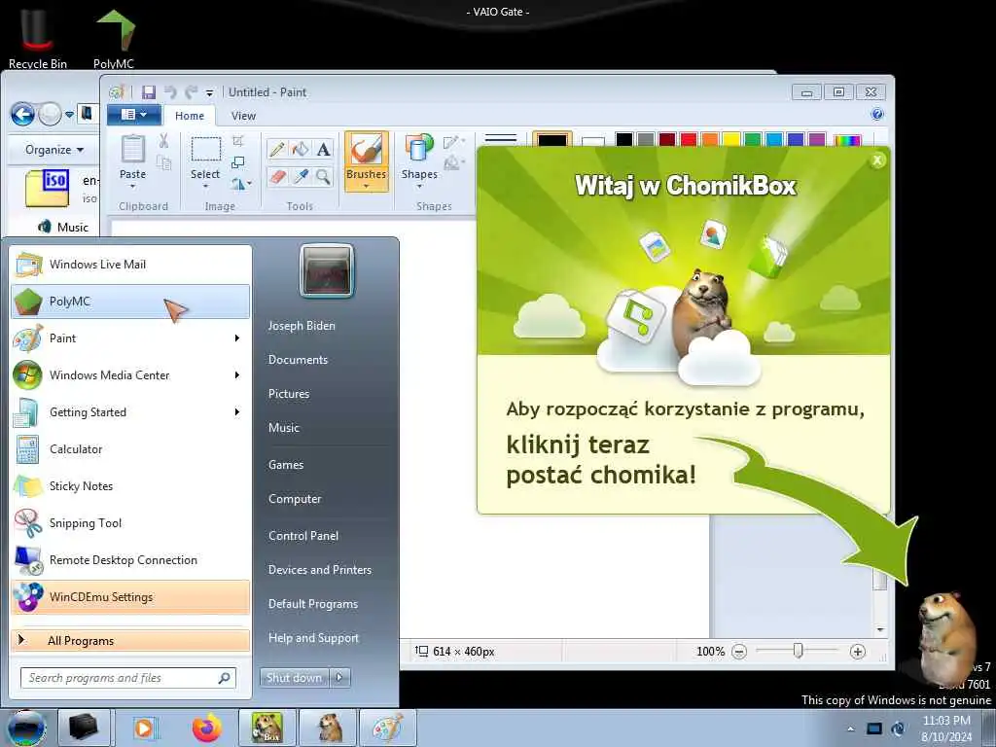Click the Firefox taskbar icon
Viewport: 996px width, 747px height.
point(206,728)
